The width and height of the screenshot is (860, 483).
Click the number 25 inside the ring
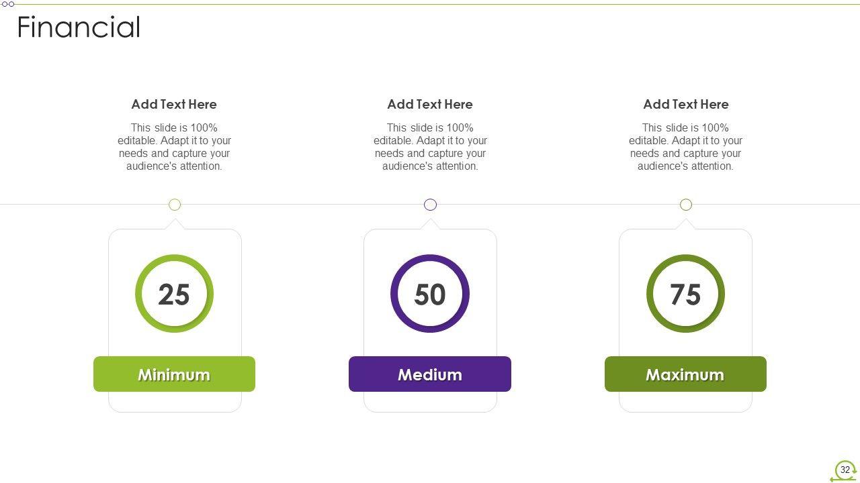click(174, 294)
